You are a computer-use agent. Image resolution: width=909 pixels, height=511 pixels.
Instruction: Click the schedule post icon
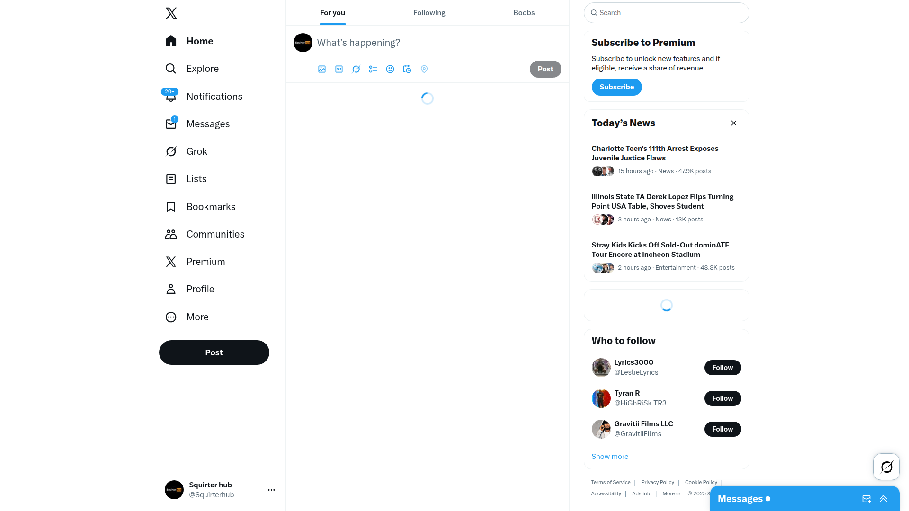coord(407,69)
